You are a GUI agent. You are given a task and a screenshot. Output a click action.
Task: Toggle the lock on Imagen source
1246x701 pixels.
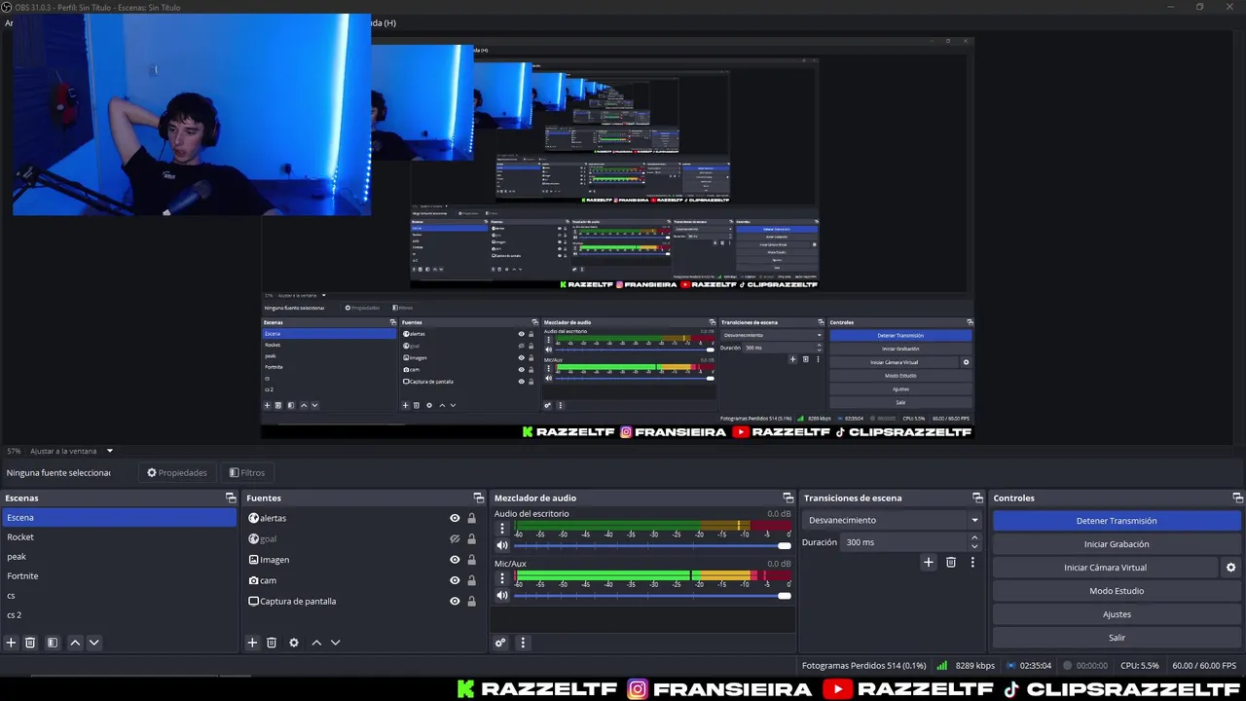(472, 560)
